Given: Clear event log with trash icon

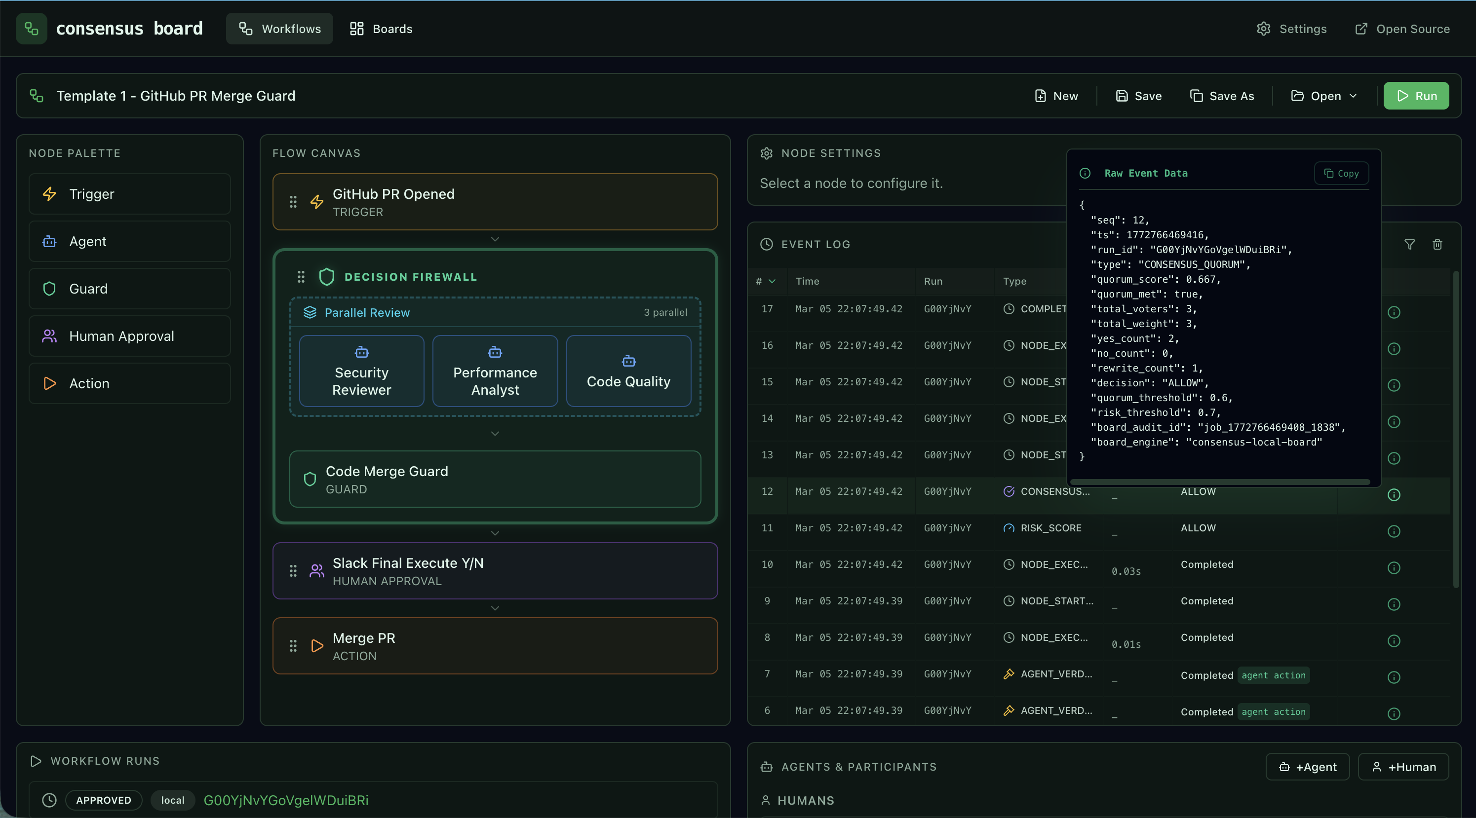Looking at the screenshot, I should 1437,245.
